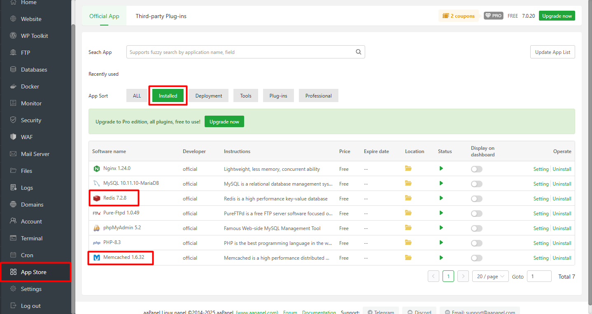Open the Docker sidebar icon
The image size is (592, 314).
pyautogui.click(x=13, y=86)
